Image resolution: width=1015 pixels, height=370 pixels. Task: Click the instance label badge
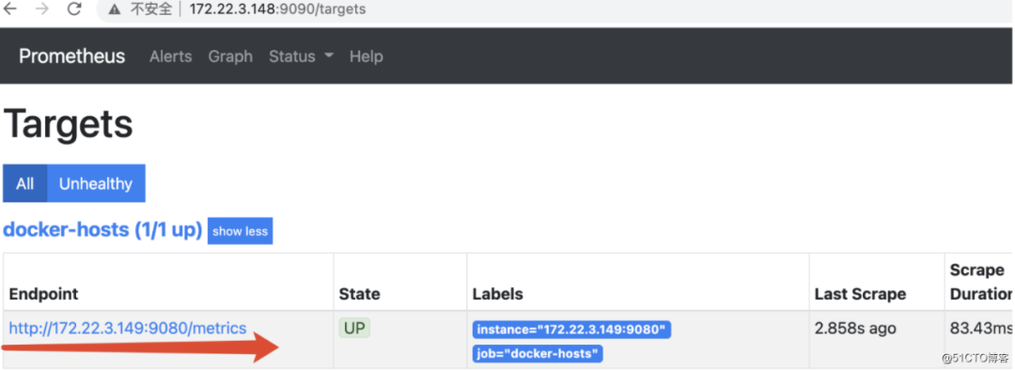pyautogui.click(x=571, y=330)
